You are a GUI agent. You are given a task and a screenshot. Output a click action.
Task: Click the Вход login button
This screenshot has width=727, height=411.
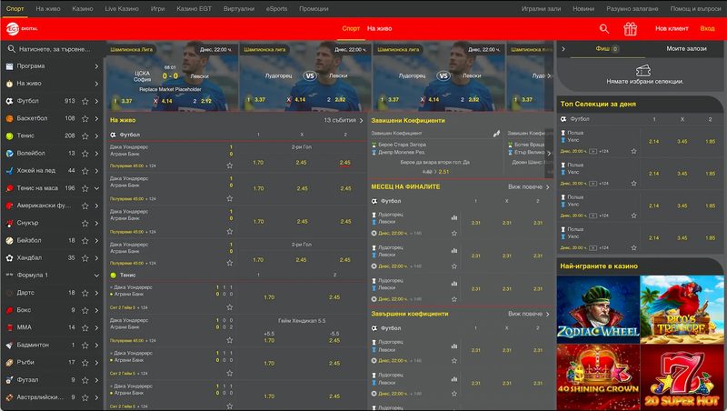[707, 28]
